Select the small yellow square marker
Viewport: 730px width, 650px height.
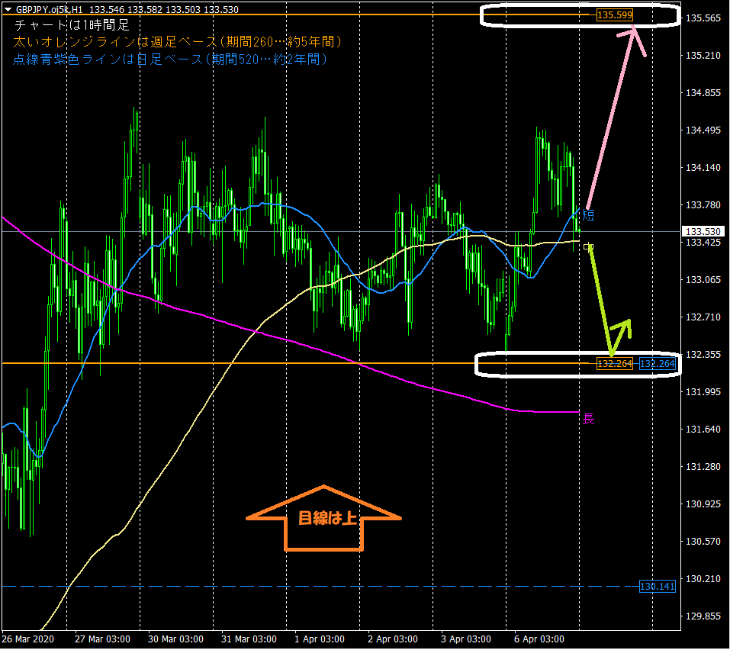tap(588, 246)
